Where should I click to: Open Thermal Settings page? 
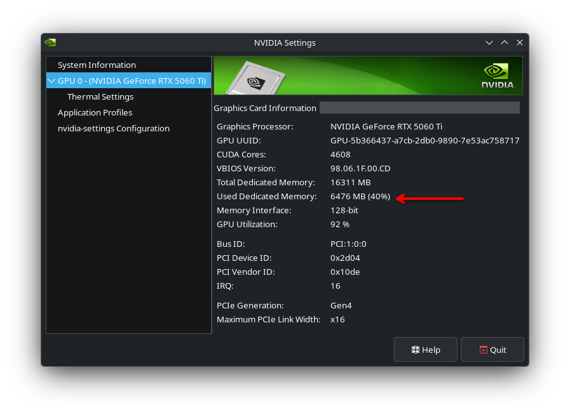point(100,96)
